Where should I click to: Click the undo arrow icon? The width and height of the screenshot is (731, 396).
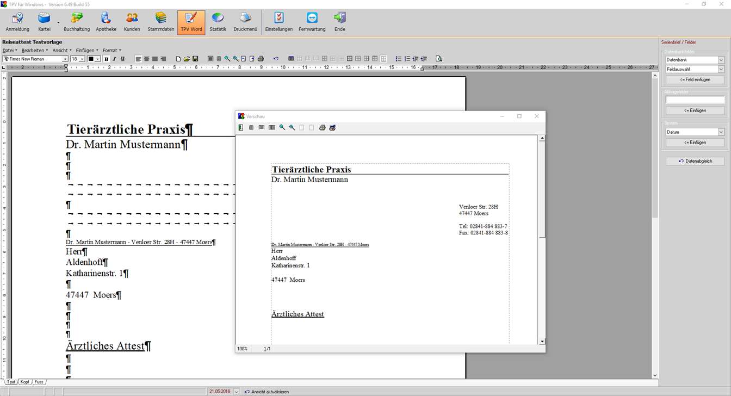[276, 59]
